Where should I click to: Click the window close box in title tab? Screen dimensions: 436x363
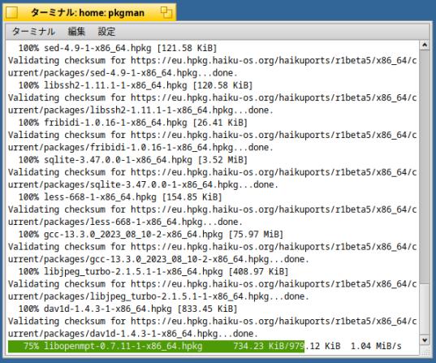(x=11, y=12)
